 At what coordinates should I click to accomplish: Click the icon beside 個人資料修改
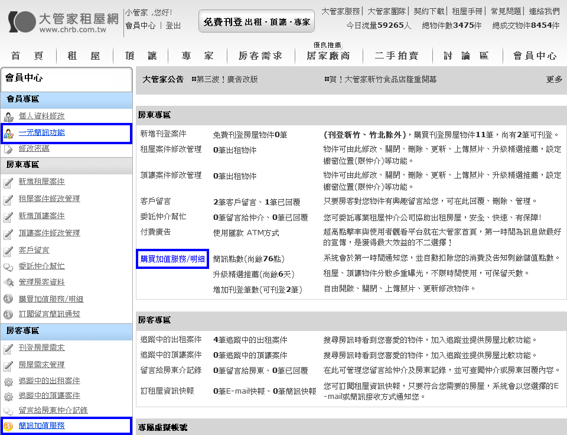[9, 117]
